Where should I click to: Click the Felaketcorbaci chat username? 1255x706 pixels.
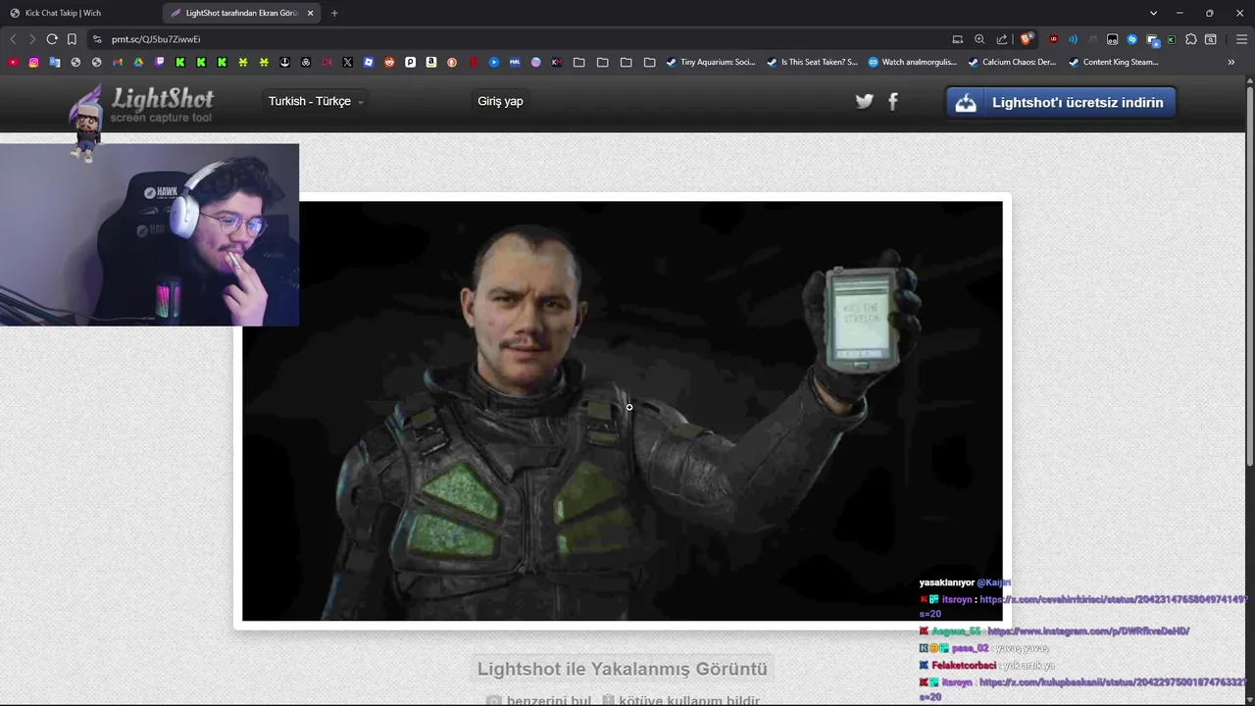pos(964,666)
